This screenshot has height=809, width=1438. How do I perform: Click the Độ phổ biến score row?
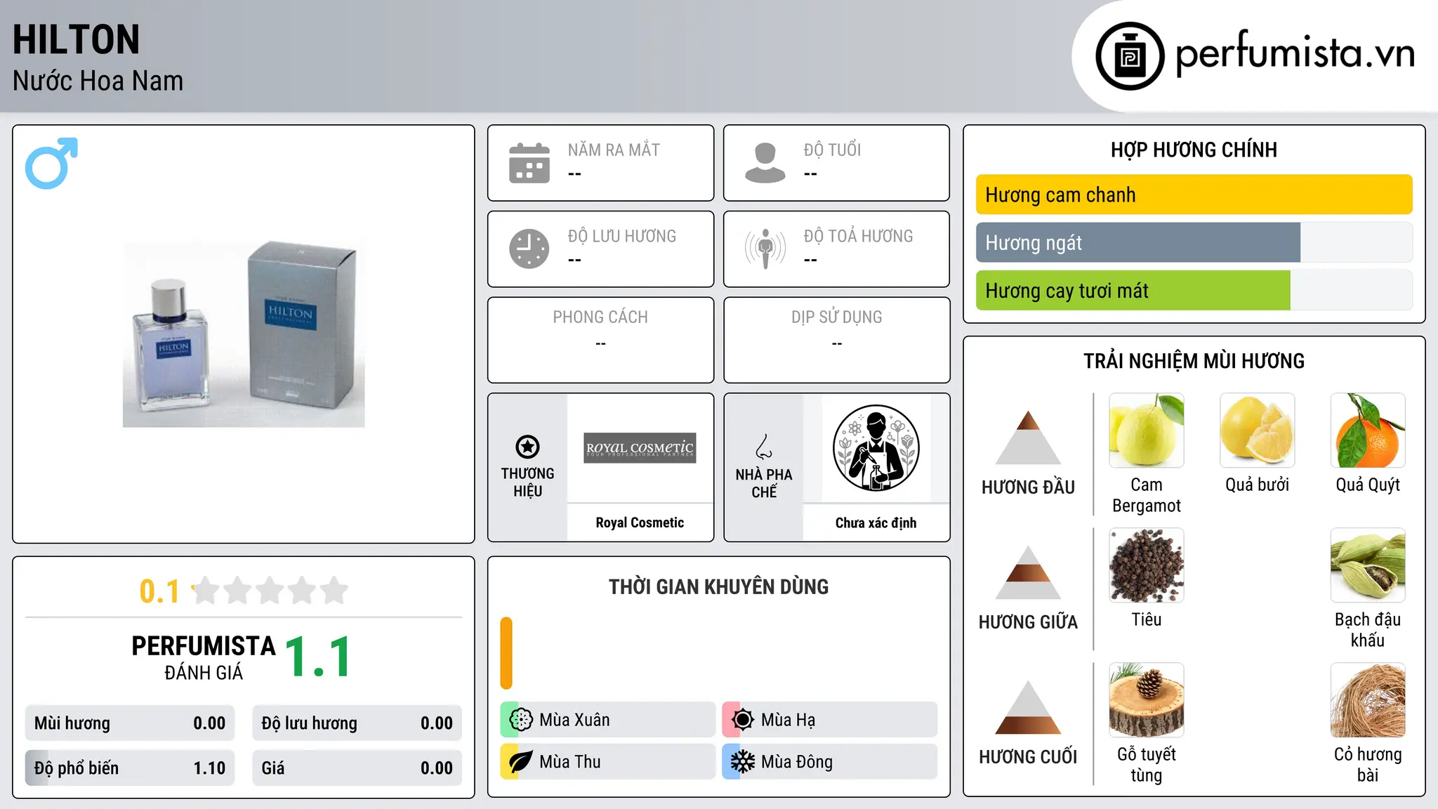coord(130,768)
